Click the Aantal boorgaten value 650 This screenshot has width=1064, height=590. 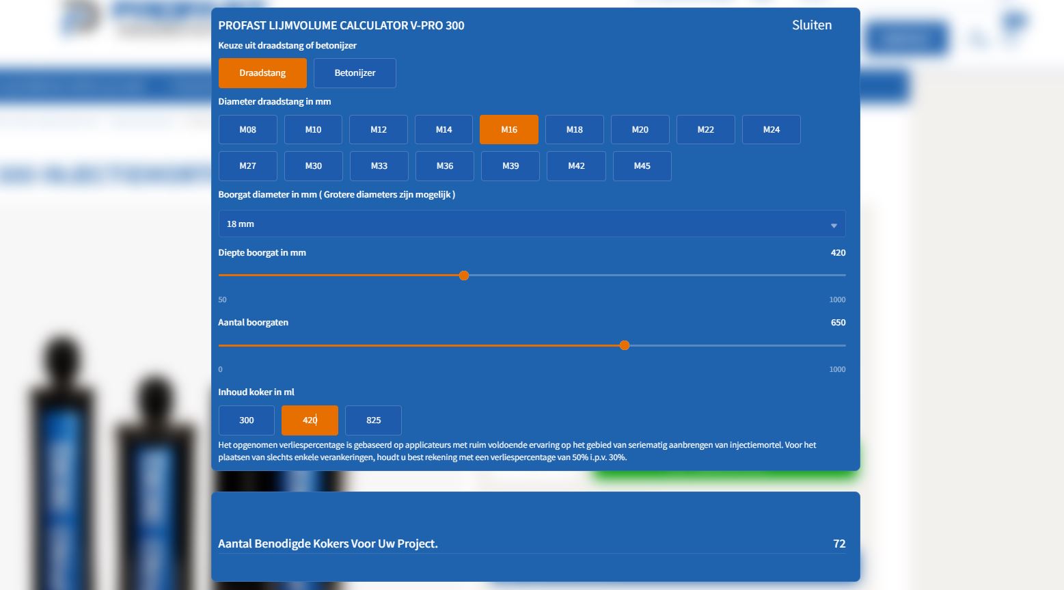pos(838,323)
